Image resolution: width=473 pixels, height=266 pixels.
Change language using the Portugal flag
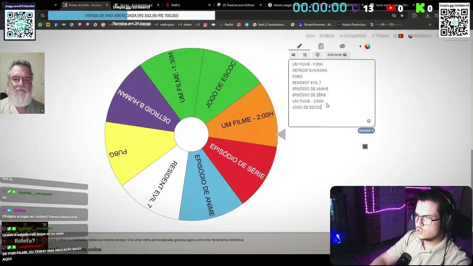tap(401, 36)
